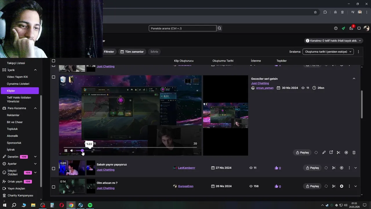
Task: Bookmark page with Chrome star icon
Action: (x=315, y=12)
